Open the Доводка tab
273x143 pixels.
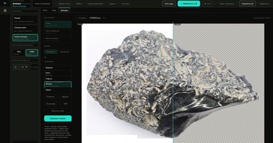pyautogui.click(x=64, y=10)
